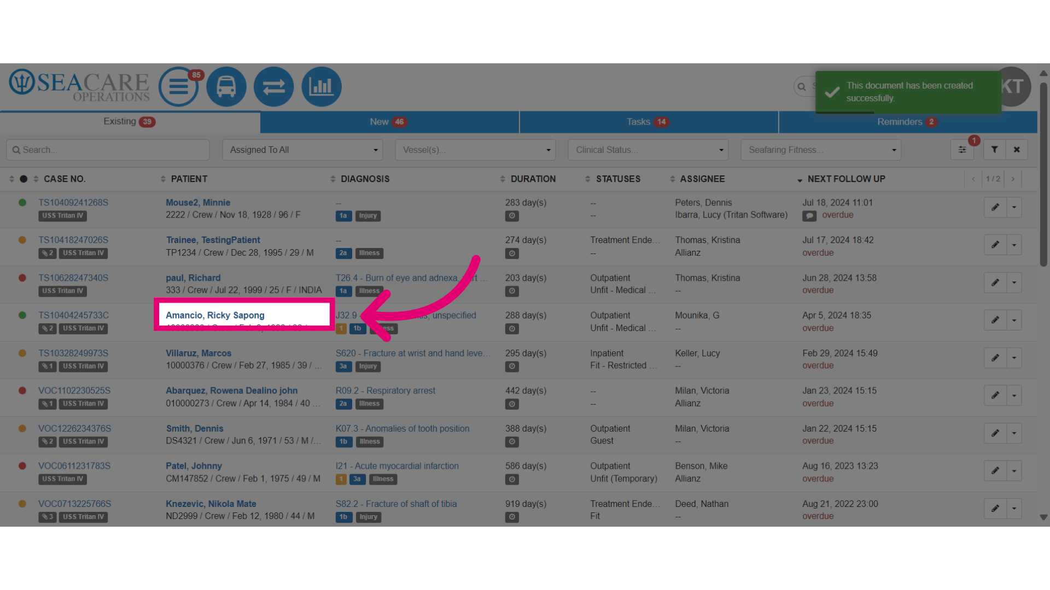This screenshot has height=590, width=1050.
Task: Expand actions dropdown for Villaruz row
Action: [1014, 358]
